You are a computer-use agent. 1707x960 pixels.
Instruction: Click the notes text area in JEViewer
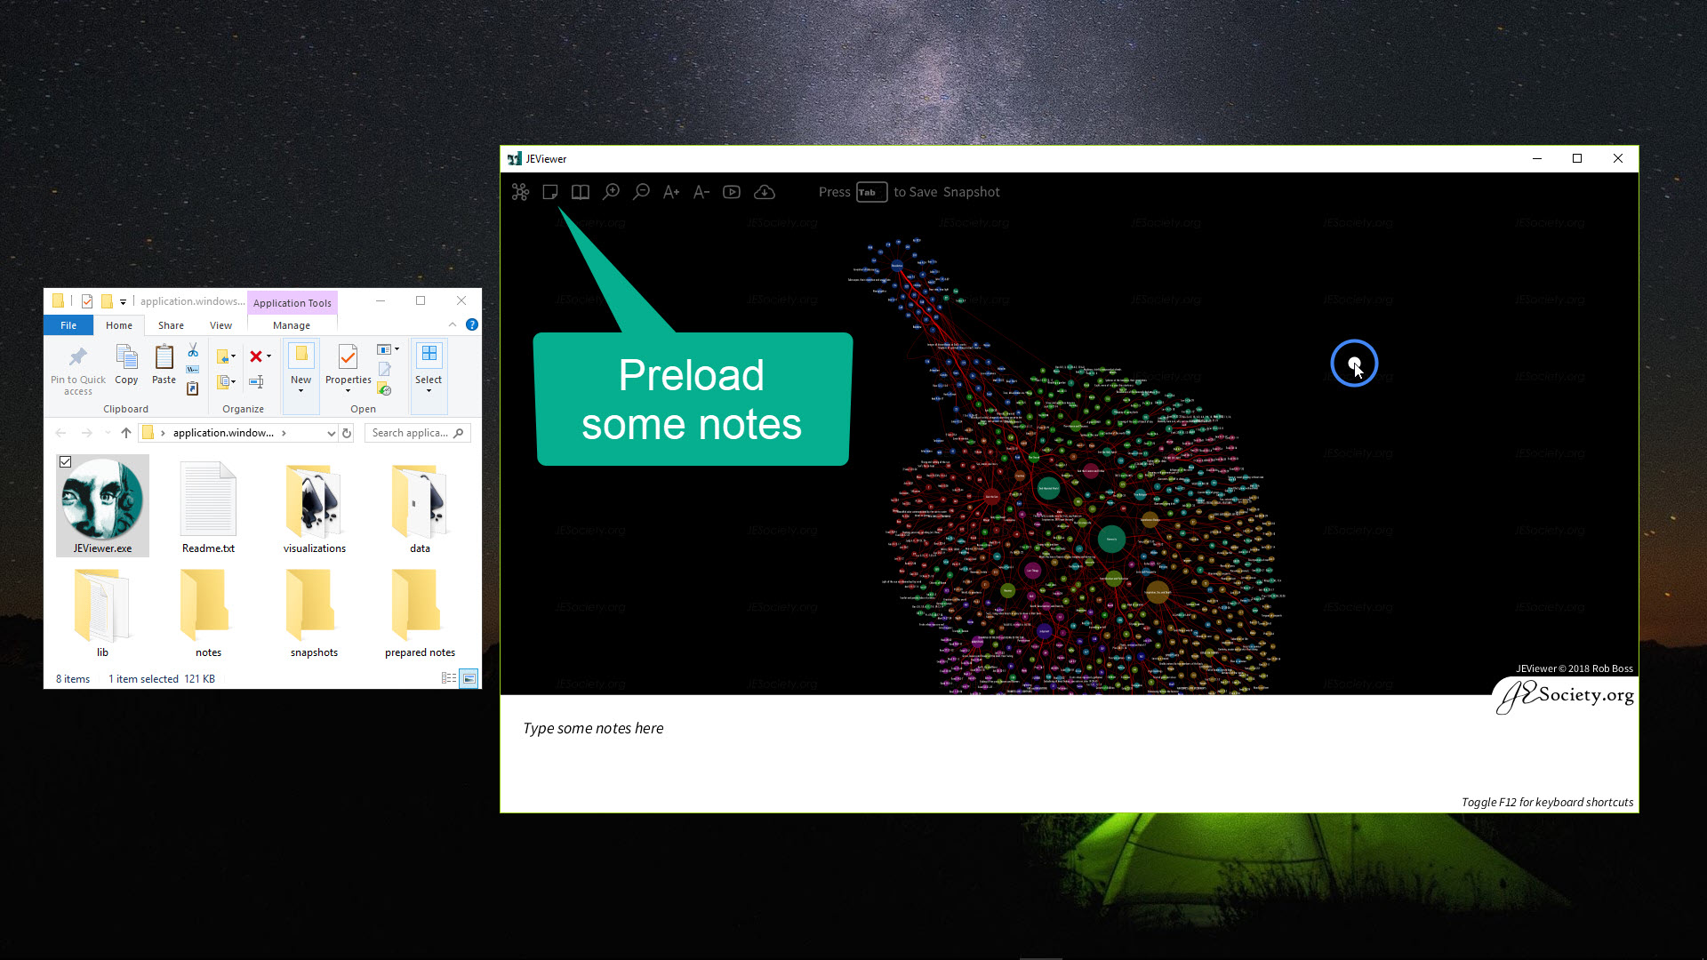(1069, 754)
